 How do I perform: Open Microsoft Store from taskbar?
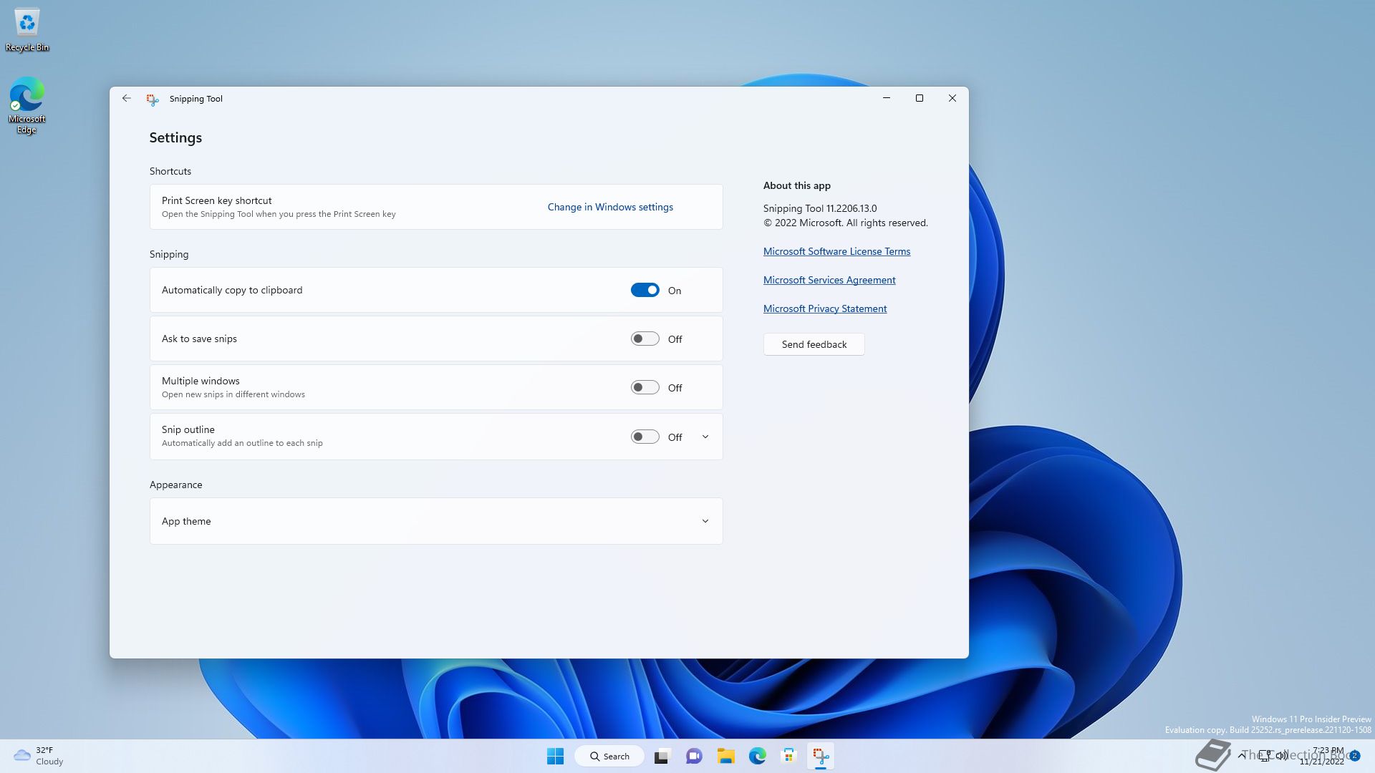pos(789,756)
